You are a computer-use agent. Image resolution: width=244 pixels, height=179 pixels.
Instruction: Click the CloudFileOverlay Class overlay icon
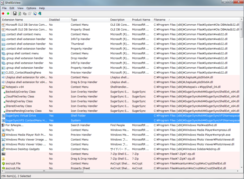[x=4, y=97]
